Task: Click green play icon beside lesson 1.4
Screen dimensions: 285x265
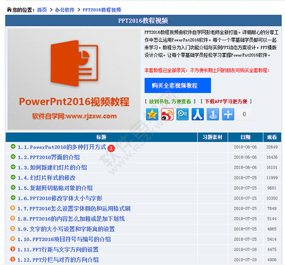Action: click(x=13, y=177)
